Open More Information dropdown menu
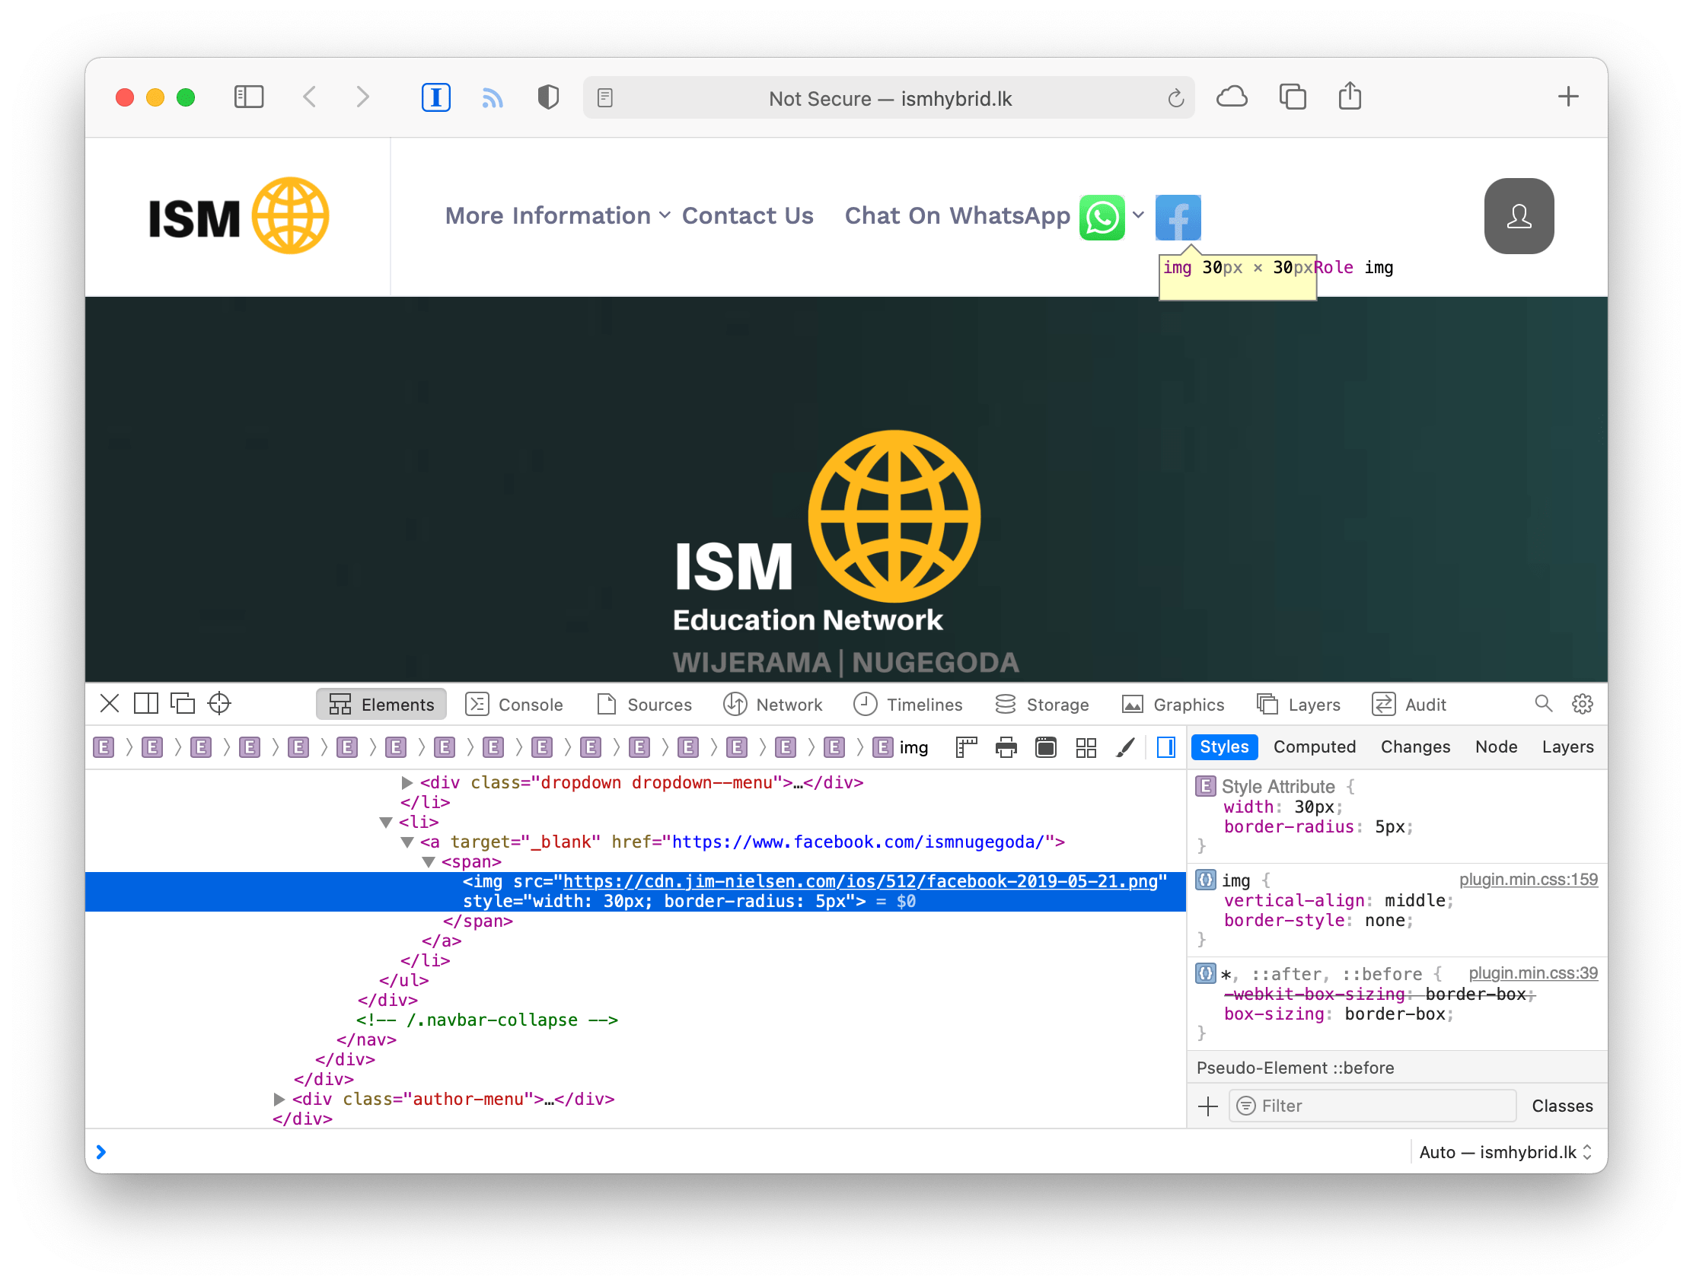 [557, 216]
